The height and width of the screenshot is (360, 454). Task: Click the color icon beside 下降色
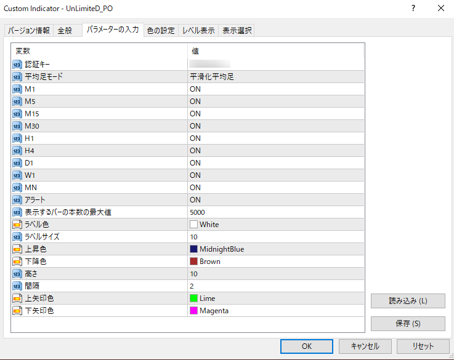(x=17, y=262)
